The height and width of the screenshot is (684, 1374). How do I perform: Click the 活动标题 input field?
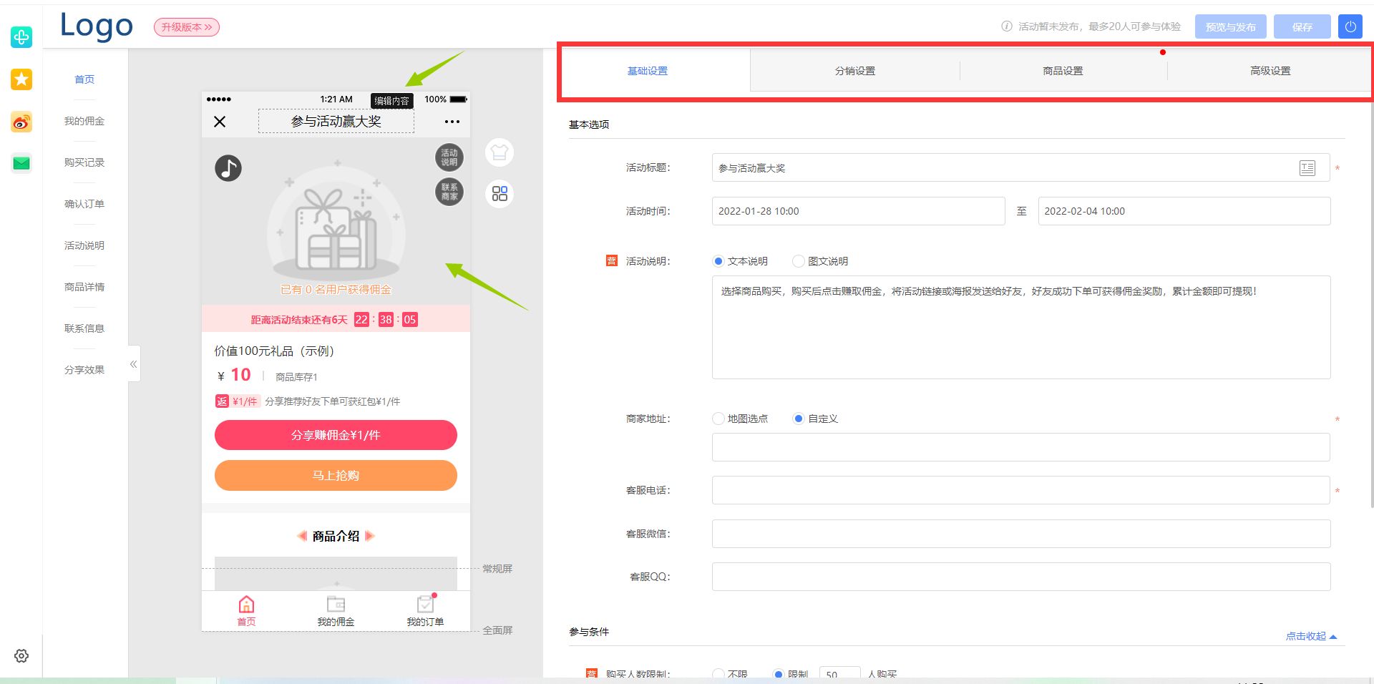(x=1020, y=168)
